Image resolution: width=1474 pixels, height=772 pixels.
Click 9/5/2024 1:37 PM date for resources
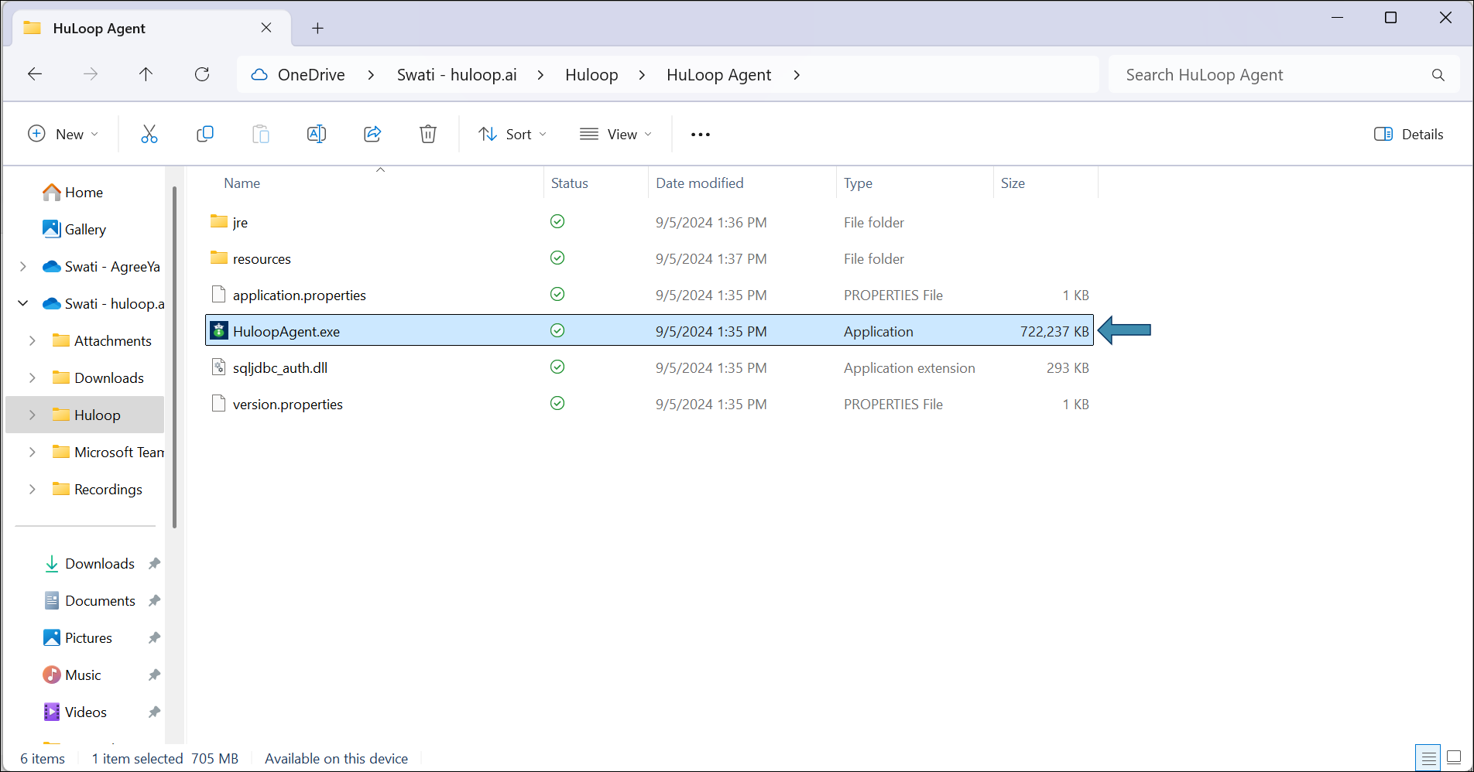coord(711,259)
